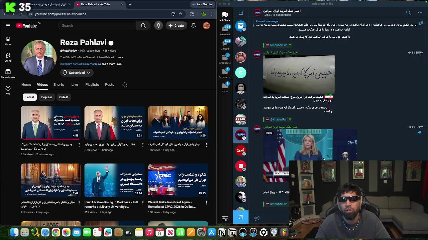Open options for the 4:55 video
The image size is (428, 240).
pyautogui.click(x=79, y=145)
